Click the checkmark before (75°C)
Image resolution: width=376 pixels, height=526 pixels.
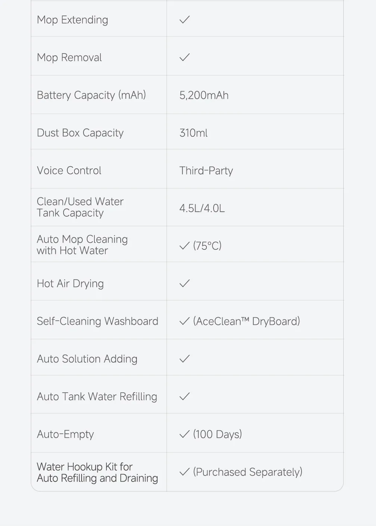click(185, 246)
